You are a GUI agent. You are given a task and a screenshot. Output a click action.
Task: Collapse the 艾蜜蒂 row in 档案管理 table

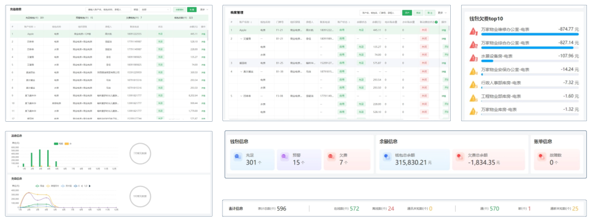coord(241,39)
